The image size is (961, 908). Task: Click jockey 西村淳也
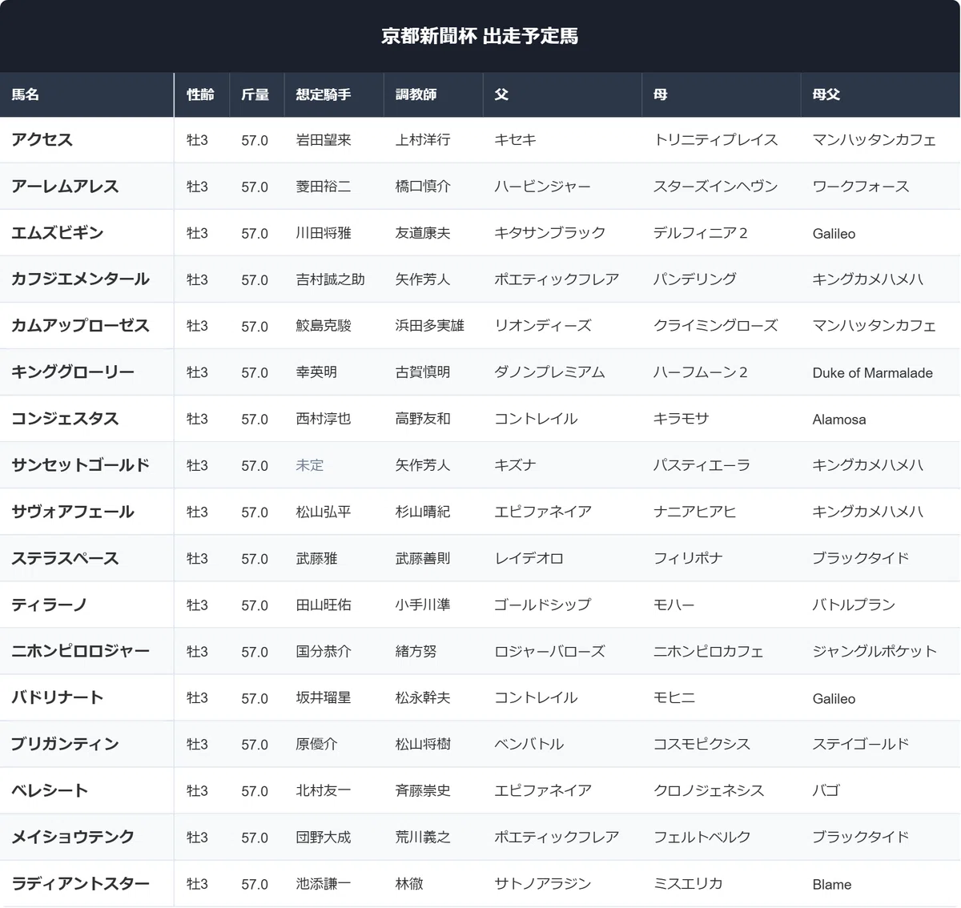click(324, 419)
